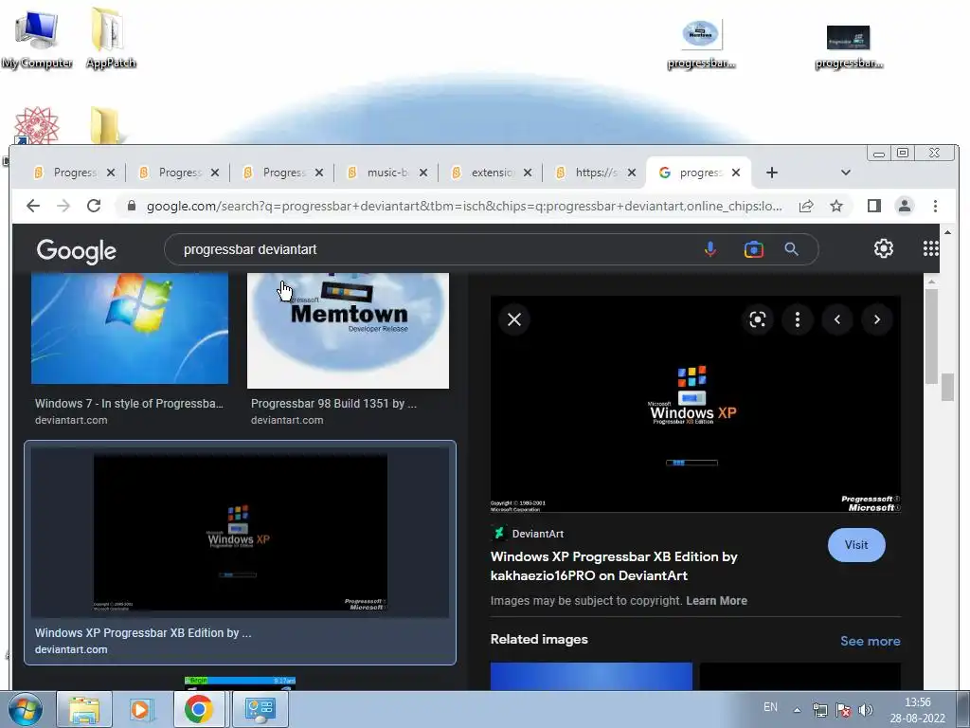Click the magnifier search button
Screen dimensions: 970x728
click(x=791, y=249)
